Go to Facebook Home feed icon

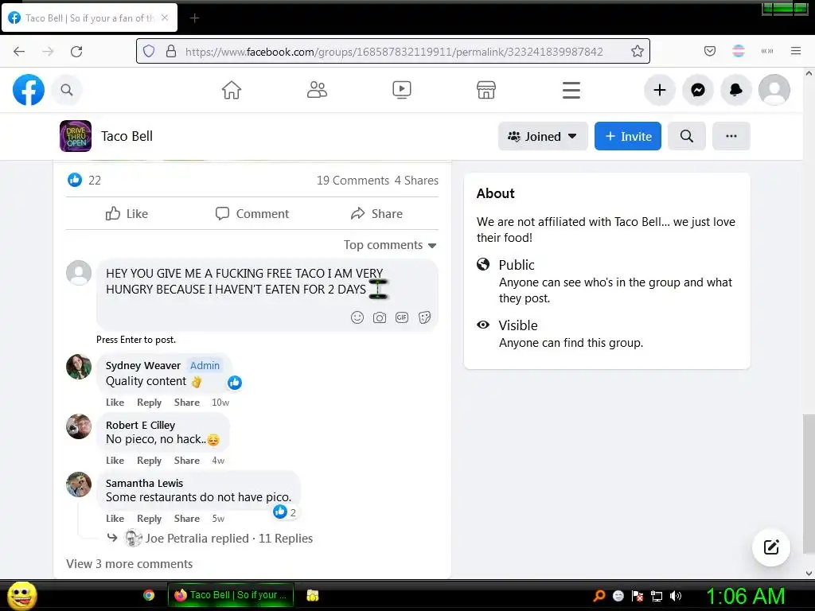coord(232,90)
